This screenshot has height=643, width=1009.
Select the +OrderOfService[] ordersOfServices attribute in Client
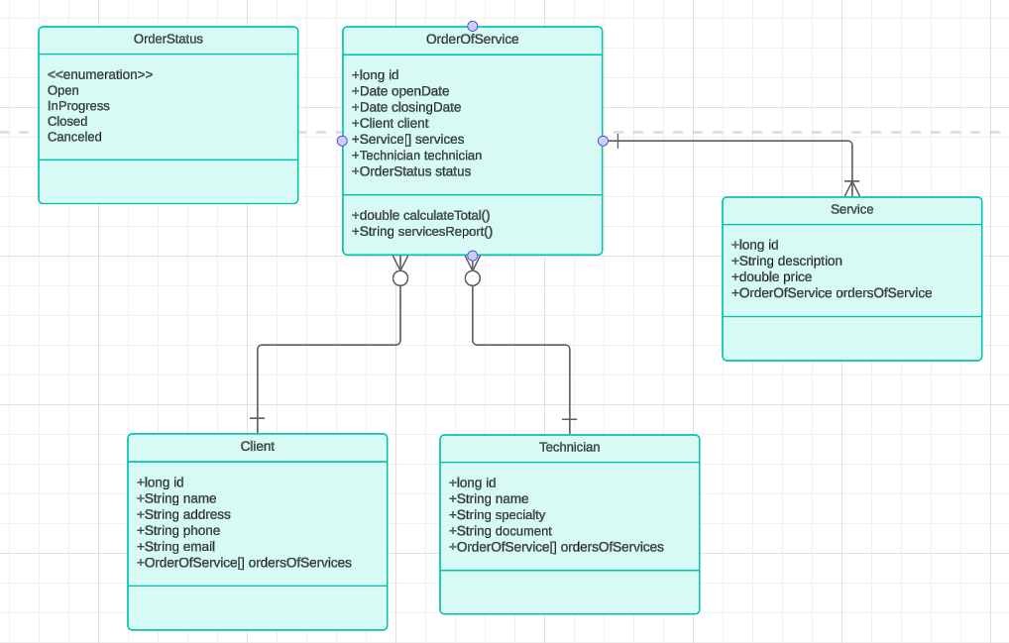(x=244, y=563)
